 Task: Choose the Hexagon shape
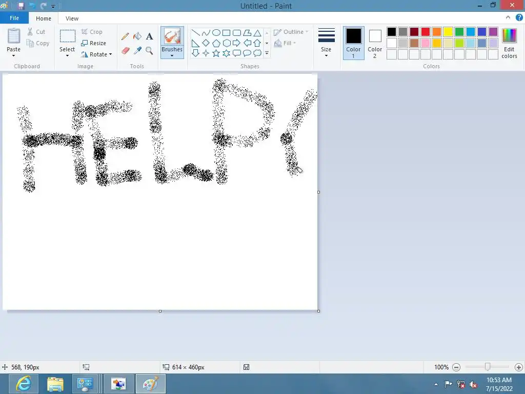click(x=226, y=43)
